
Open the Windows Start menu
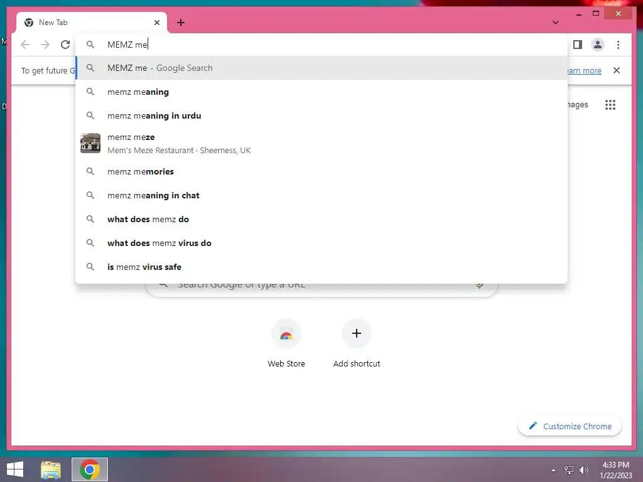pyautogui.click(x=15, y=469)
